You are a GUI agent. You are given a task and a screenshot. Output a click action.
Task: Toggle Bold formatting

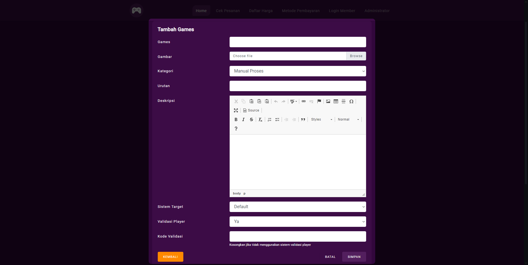point(236,119)
